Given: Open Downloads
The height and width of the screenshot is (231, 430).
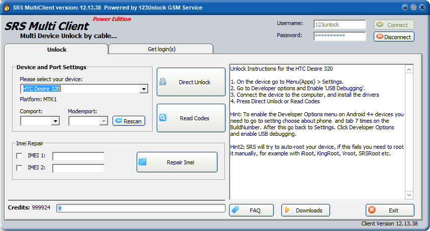Looking at the screenshot, I should click(x=305, y=210).
